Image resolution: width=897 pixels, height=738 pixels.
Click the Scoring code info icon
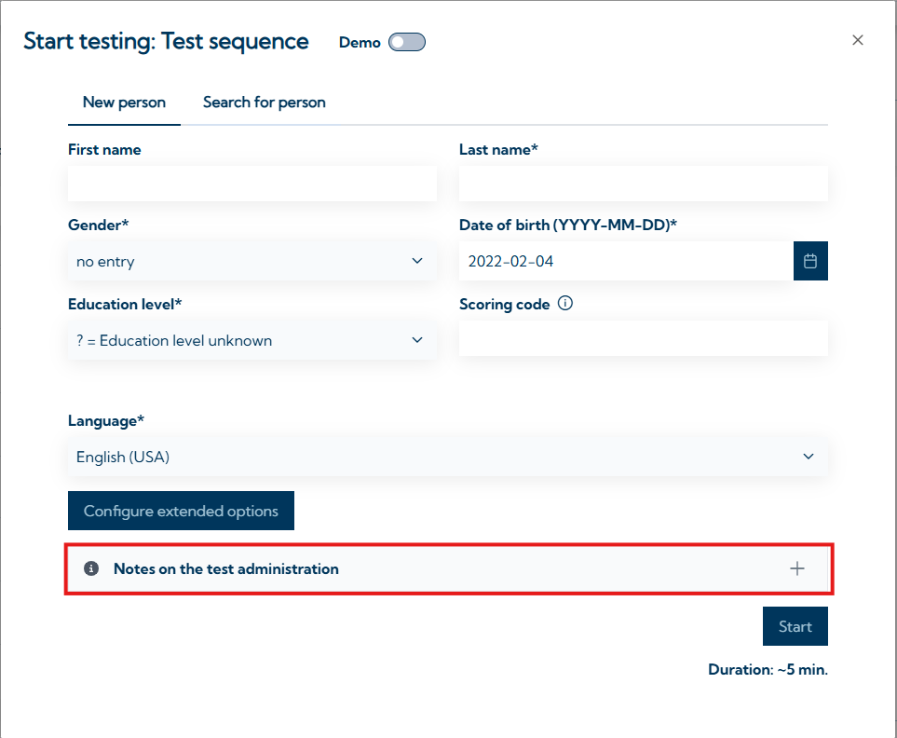[564, 304]
